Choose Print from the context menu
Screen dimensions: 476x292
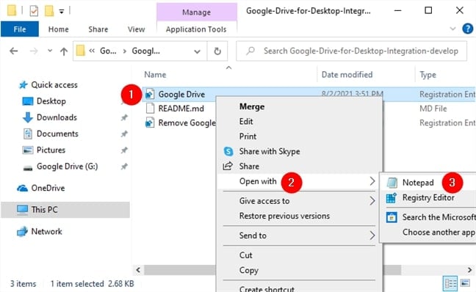[x=248, y=136]
